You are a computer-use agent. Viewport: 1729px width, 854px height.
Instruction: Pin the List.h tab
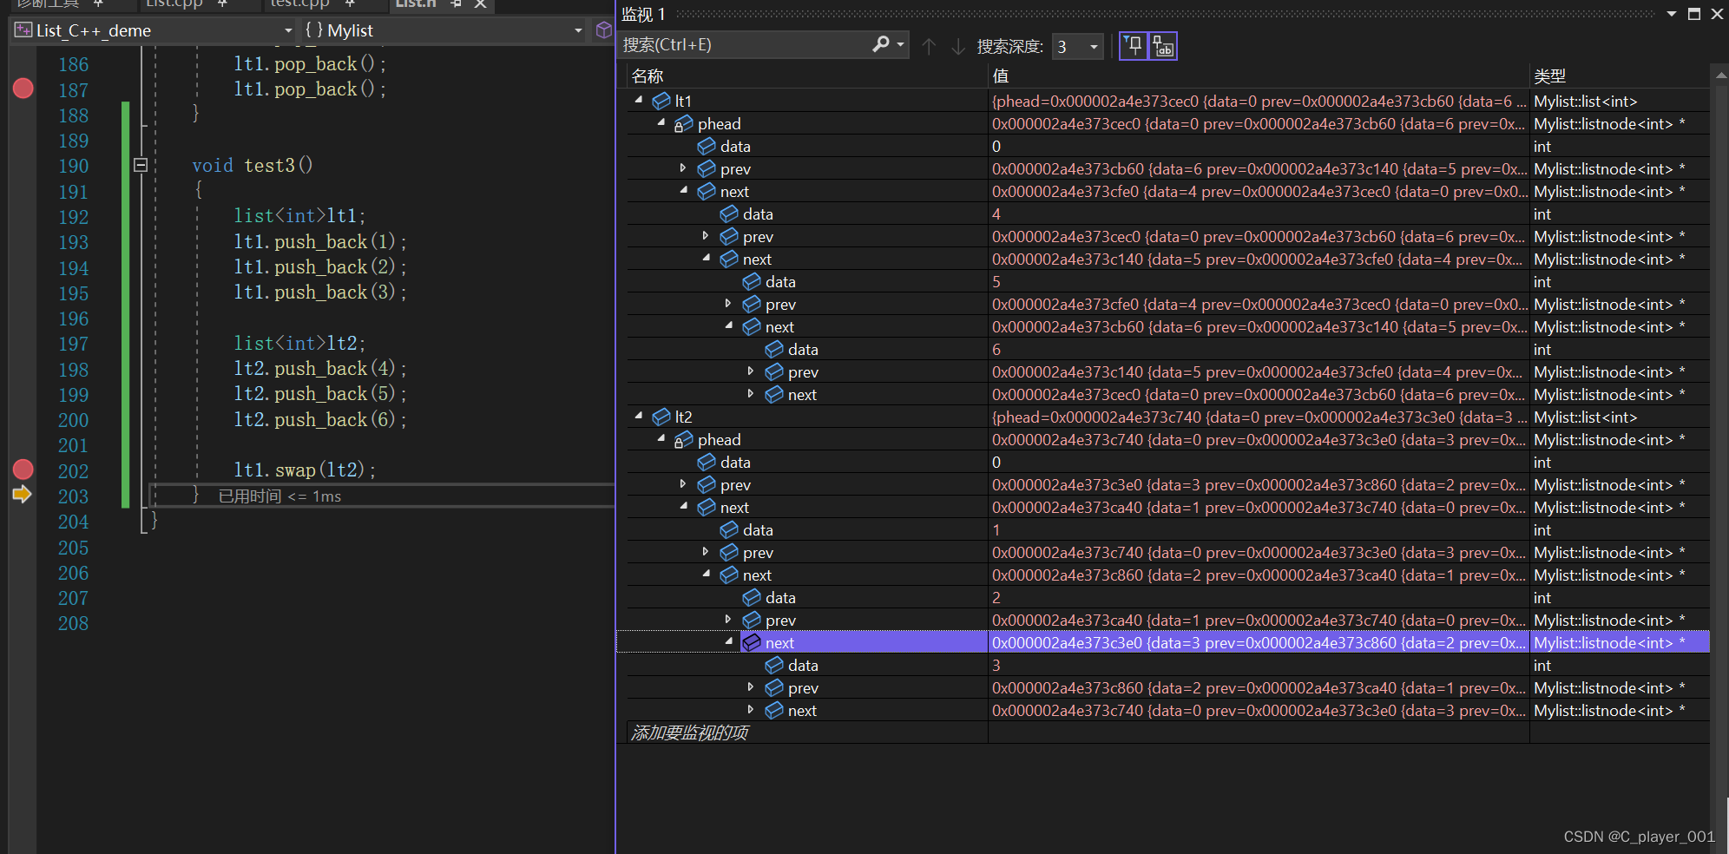click(456, 4)
